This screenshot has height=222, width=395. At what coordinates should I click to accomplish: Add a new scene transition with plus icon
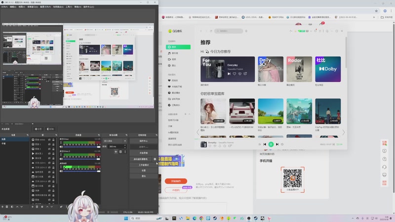[116, 152]
